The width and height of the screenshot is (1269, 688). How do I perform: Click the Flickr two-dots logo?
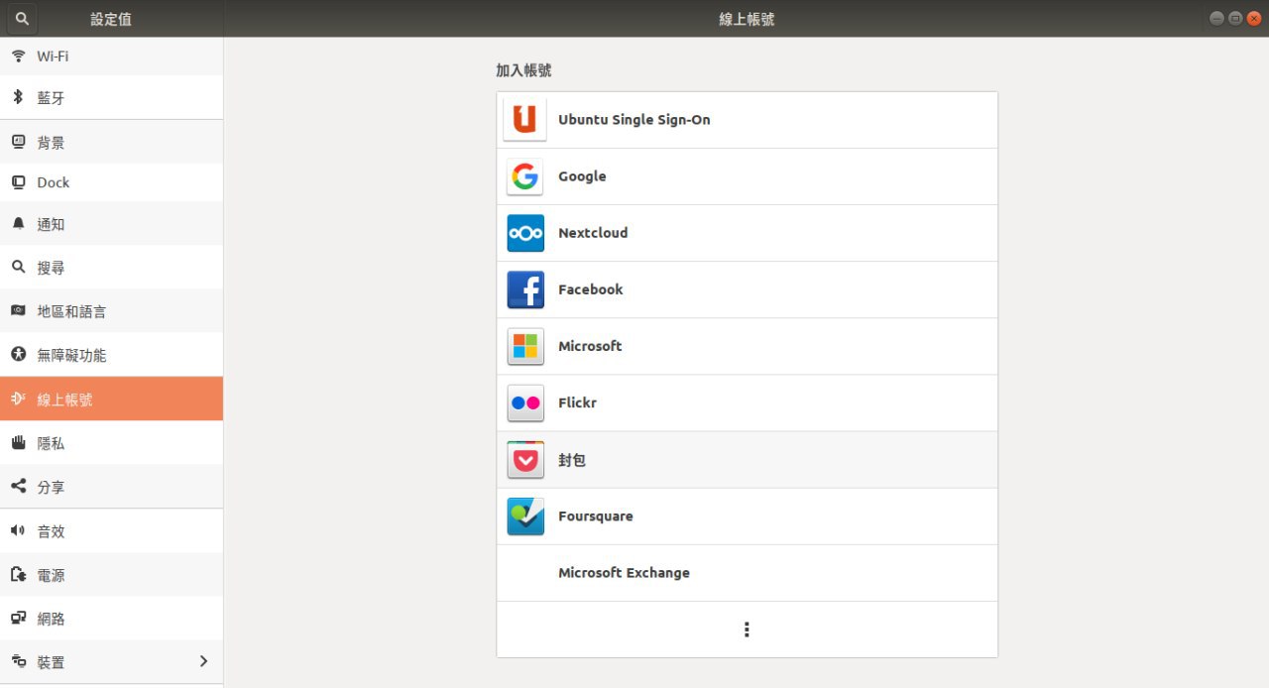[525, 402]
